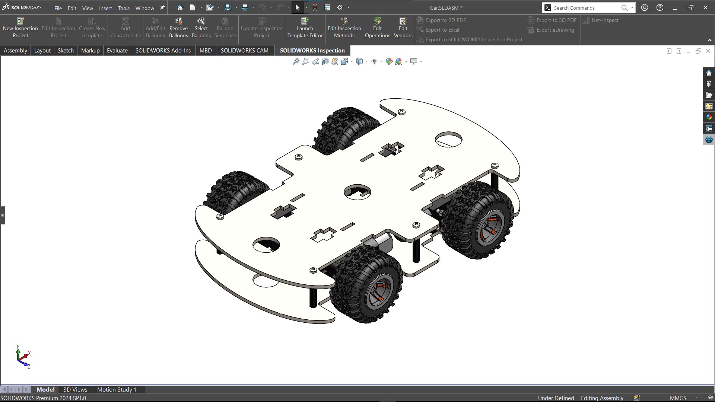The height and width of the screenshot is (402, 715).
Task: Switch to Previous View
Action: coord(315,61)
